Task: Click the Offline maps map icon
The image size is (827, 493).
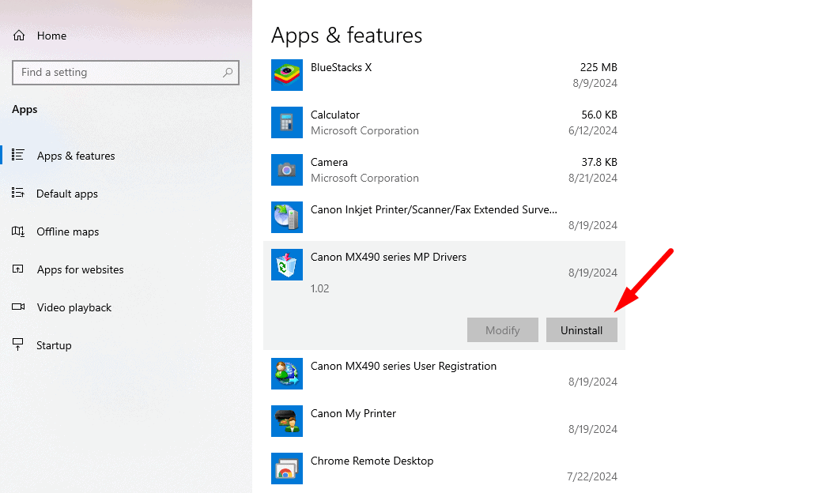Action: (x=18, y=231)
